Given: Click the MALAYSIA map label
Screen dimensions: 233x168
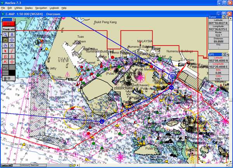Looking at the screenshot, I should (x=144, y=41).
